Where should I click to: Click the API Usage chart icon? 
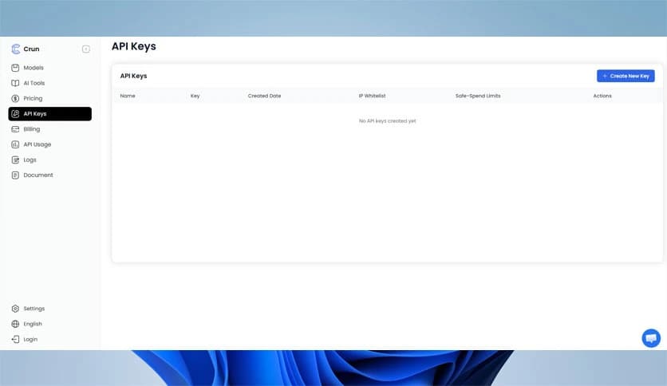[x=15, y=144]
